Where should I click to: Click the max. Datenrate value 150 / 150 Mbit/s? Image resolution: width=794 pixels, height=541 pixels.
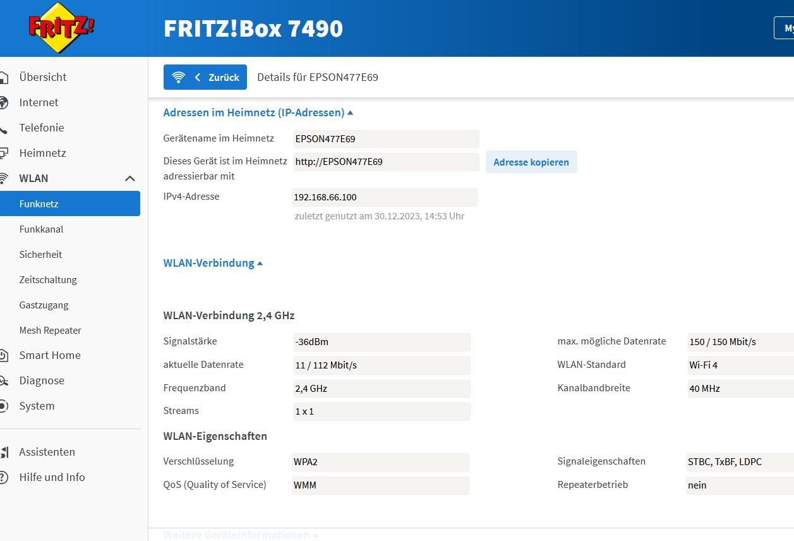(740, 342)
